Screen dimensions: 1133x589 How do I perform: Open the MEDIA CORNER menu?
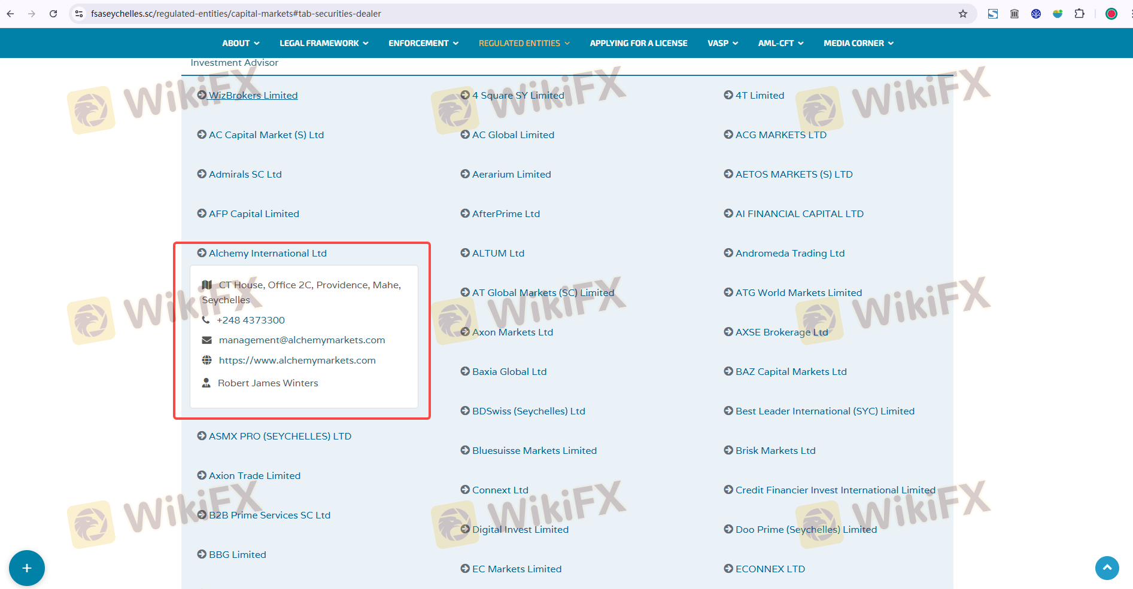pos(858,43)
